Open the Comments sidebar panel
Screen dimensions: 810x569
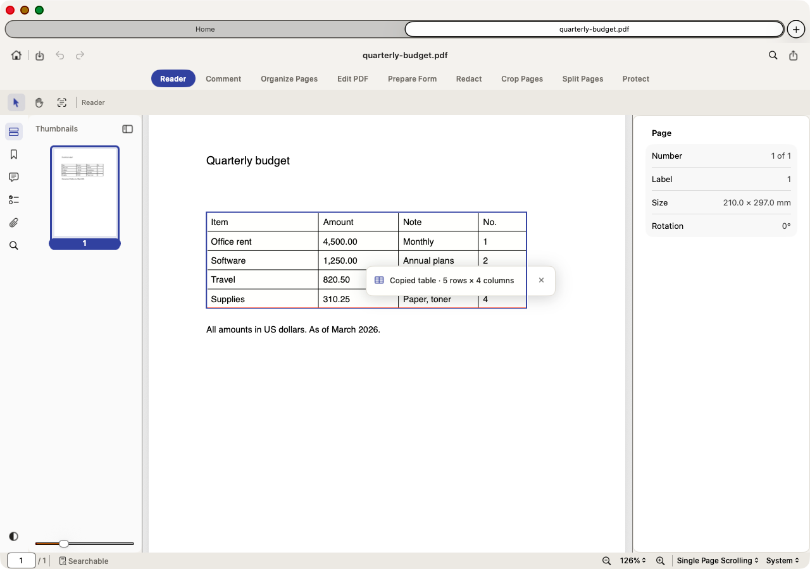coord(14,177)
